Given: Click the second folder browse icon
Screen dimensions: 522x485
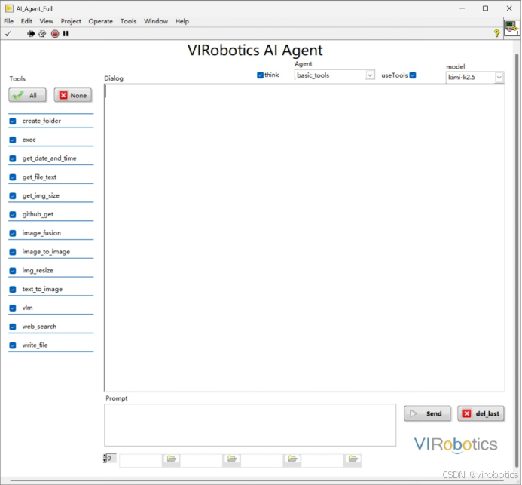Looking at the screenshot, I should click(232, 459).
